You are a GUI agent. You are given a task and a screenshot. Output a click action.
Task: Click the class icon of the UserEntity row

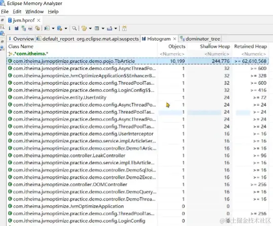[10, 98]
